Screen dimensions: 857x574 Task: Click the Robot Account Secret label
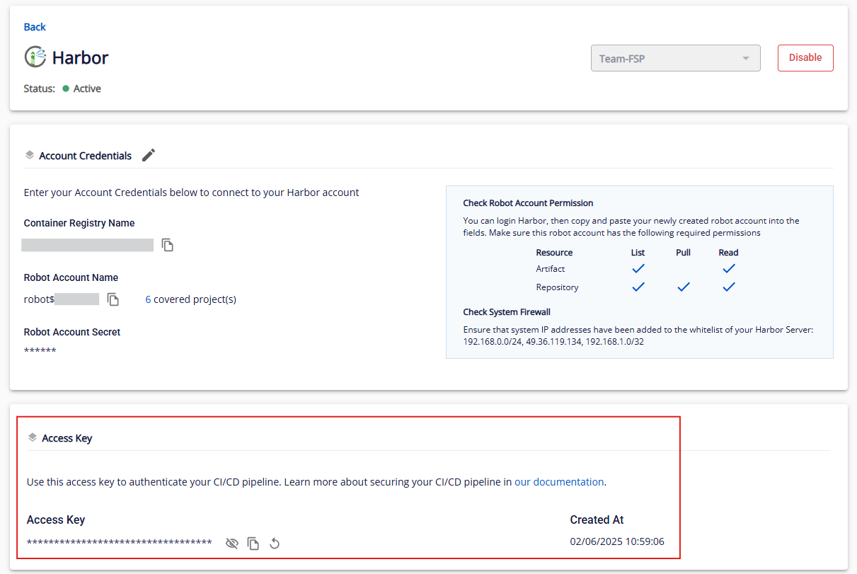72,332
